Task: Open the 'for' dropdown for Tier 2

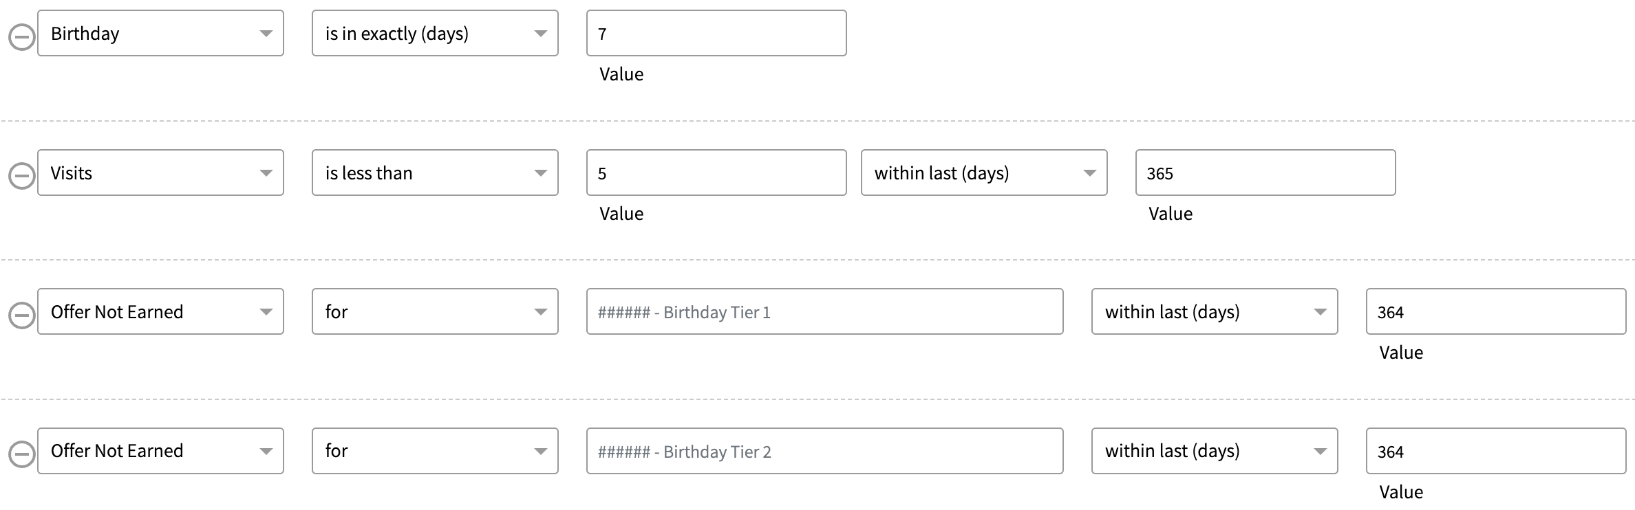Action: point(435,451)
